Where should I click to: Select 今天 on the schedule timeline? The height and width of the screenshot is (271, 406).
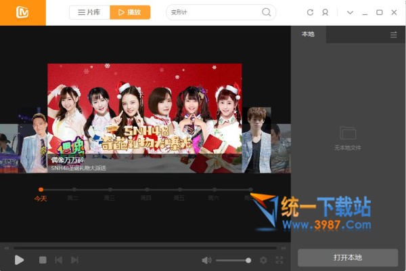tap(41, 199)
